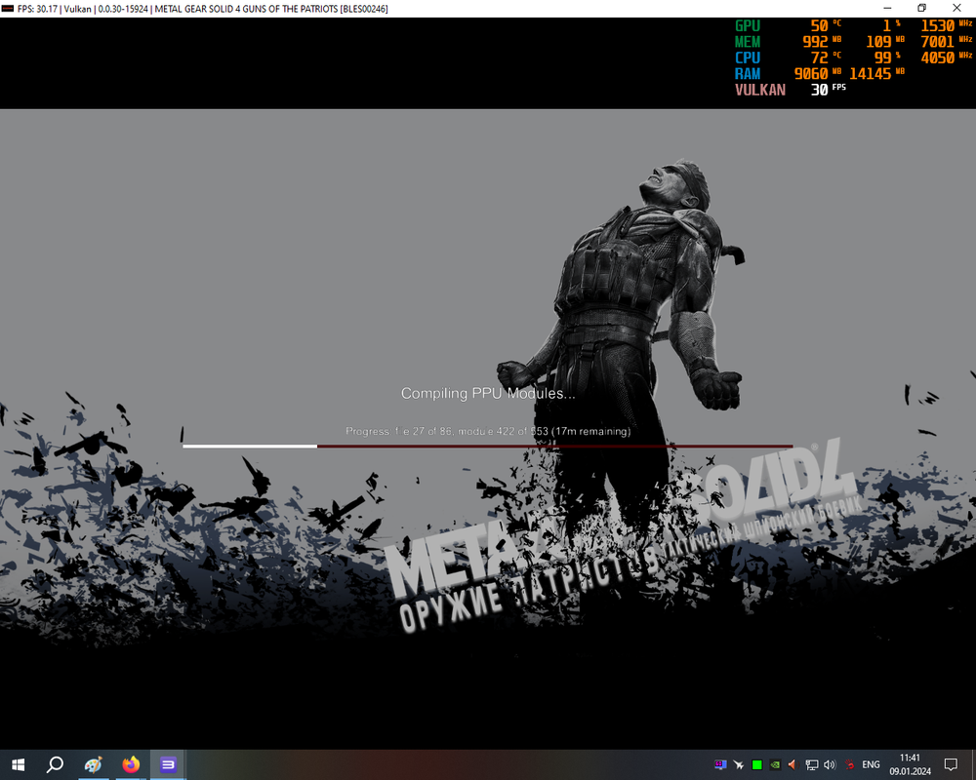Screen dimensions: 976x780
Task: Open the MSI Afterburner airplane tray icon
Action: (739, 764)
